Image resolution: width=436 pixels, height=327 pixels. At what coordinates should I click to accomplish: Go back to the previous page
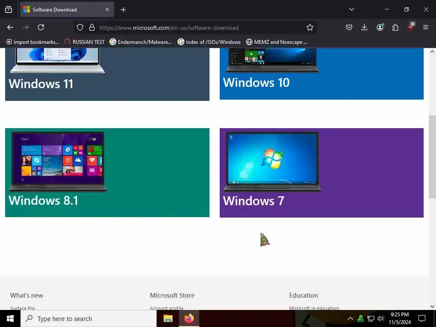pyautogui.click(x=10, y=27)
